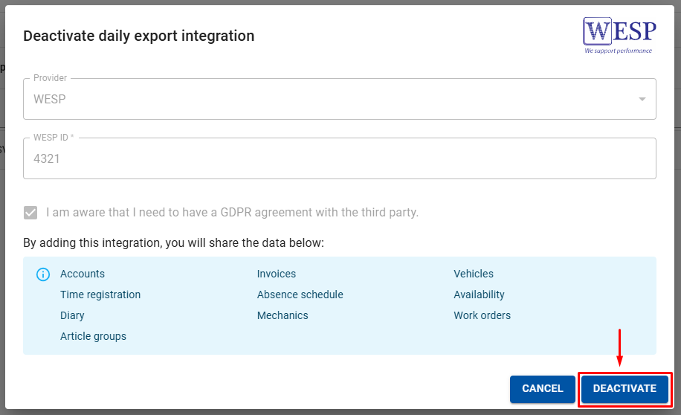
Task: Click the 'By adding this integration' sentence
Action: coord(174,242)
